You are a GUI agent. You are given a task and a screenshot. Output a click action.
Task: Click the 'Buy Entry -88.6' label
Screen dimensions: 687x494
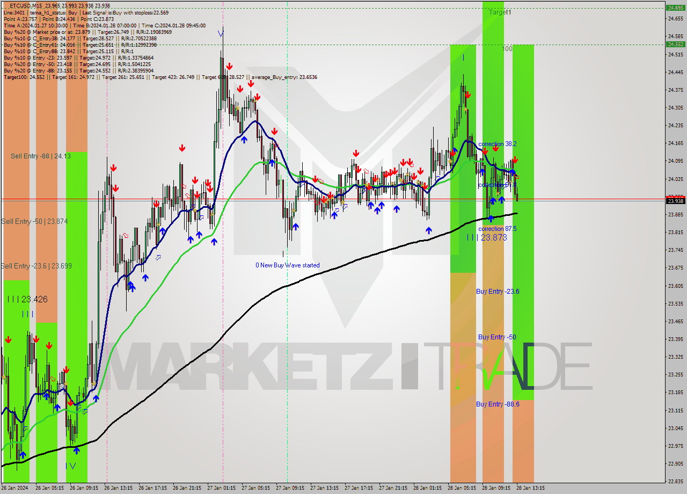pyautogui.click(x=498, y=404)
